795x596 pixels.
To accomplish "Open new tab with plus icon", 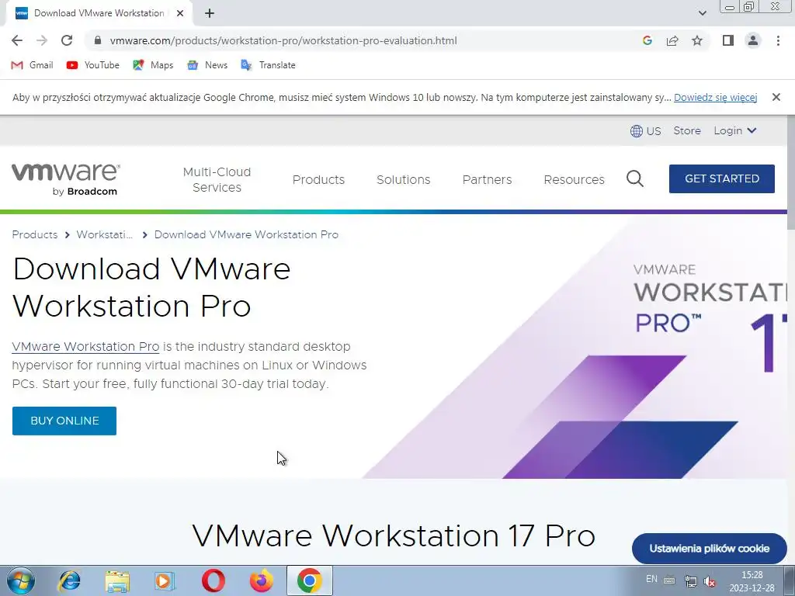I will (210, 14).
